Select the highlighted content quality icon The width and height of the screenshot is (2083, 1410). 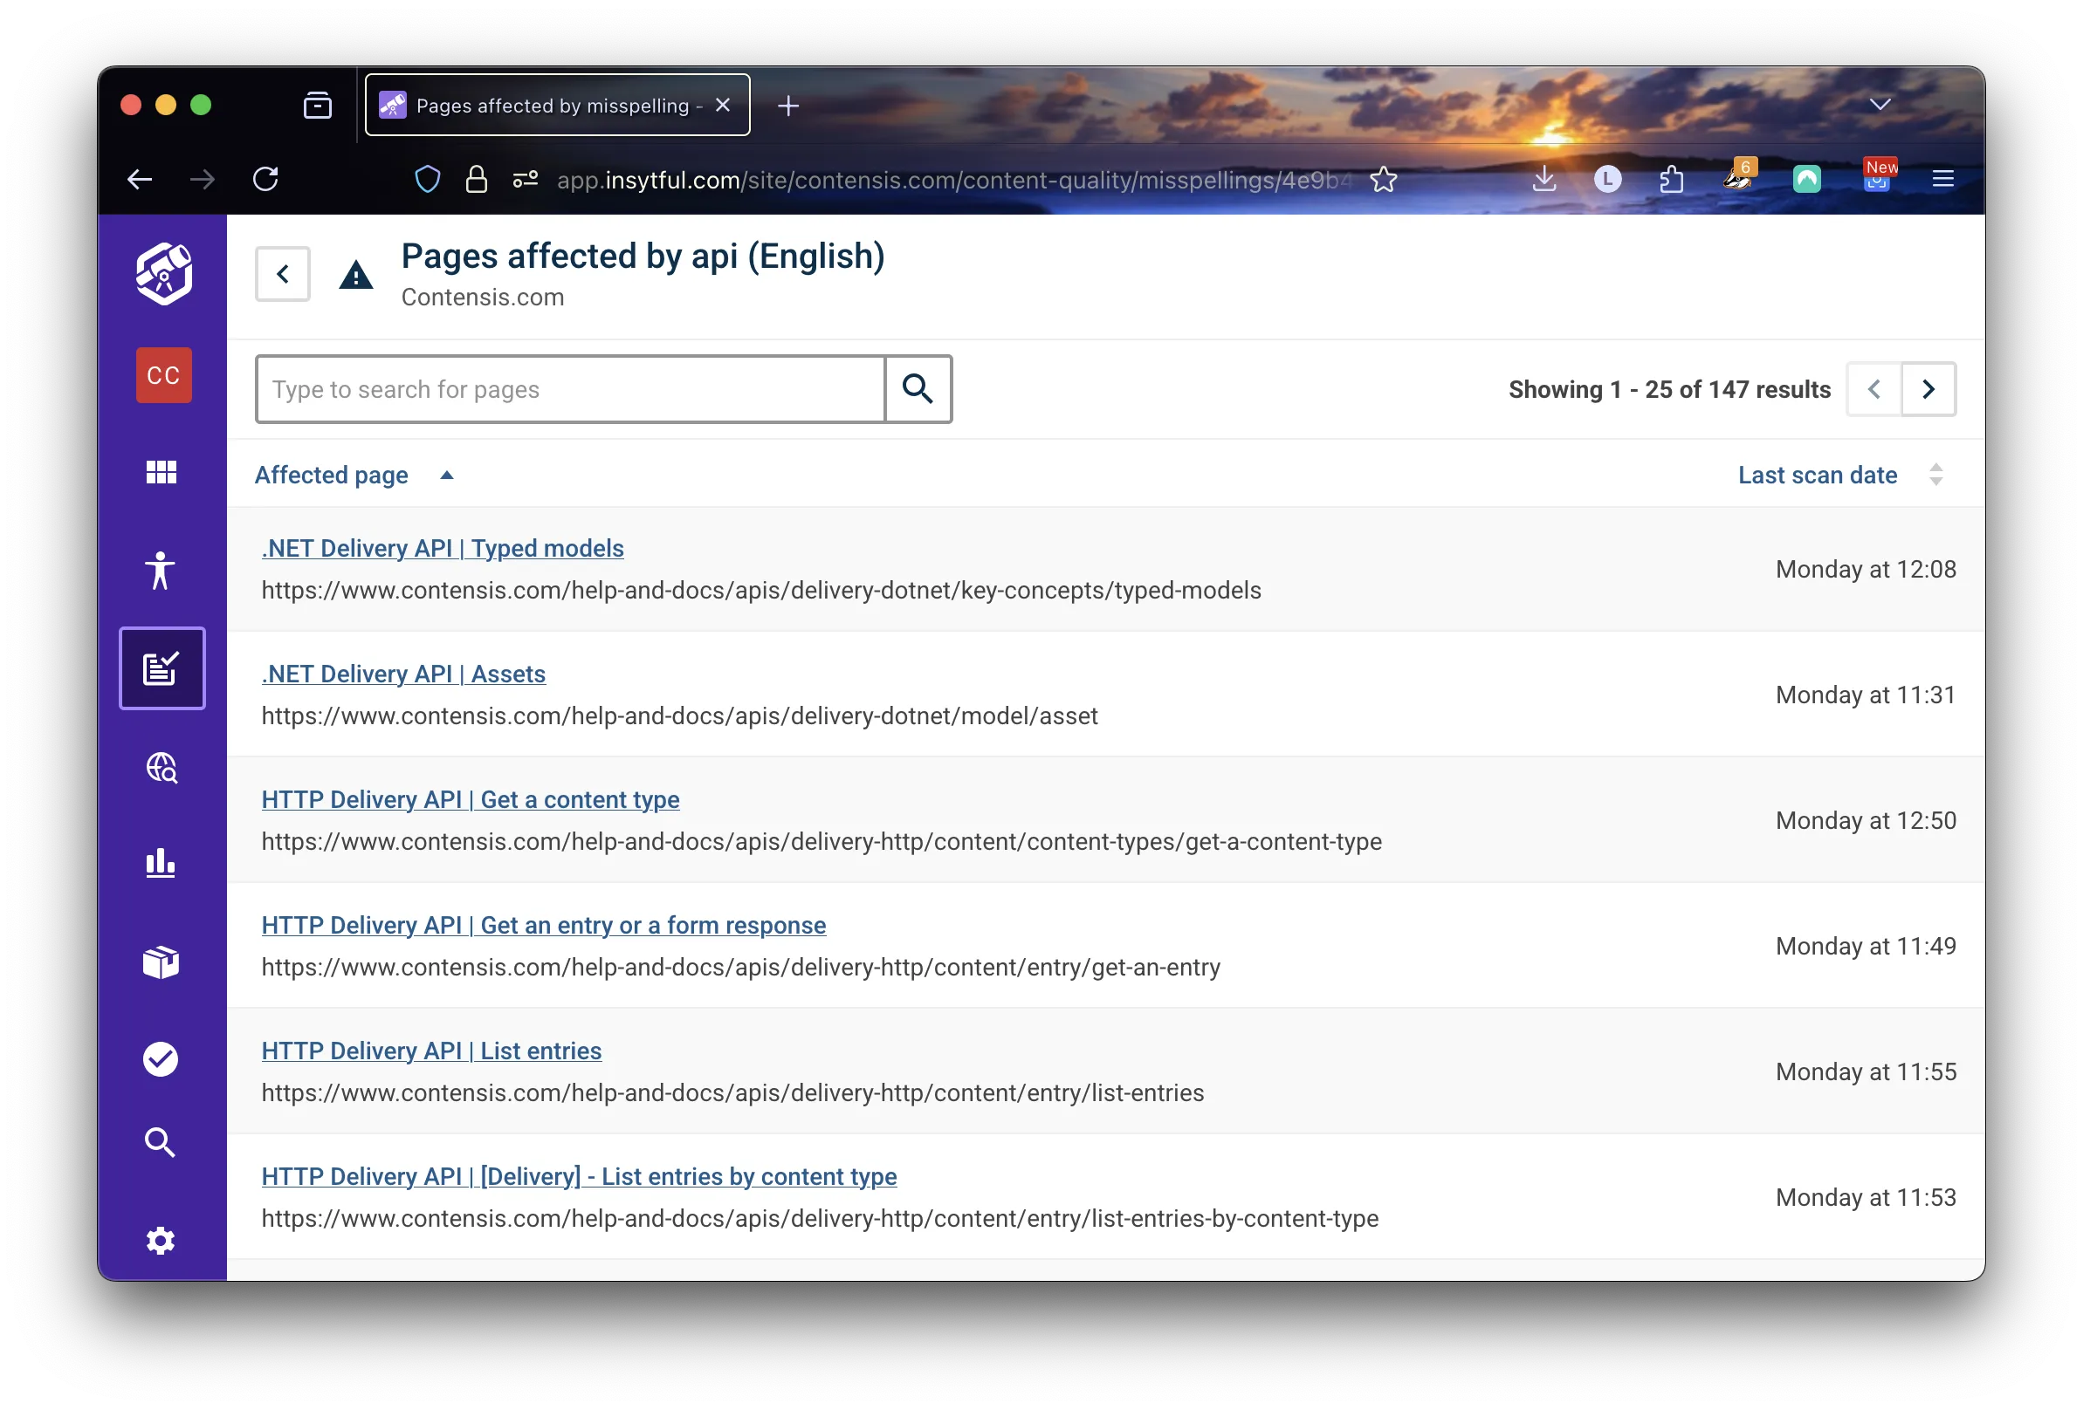[x=162, y=667]
